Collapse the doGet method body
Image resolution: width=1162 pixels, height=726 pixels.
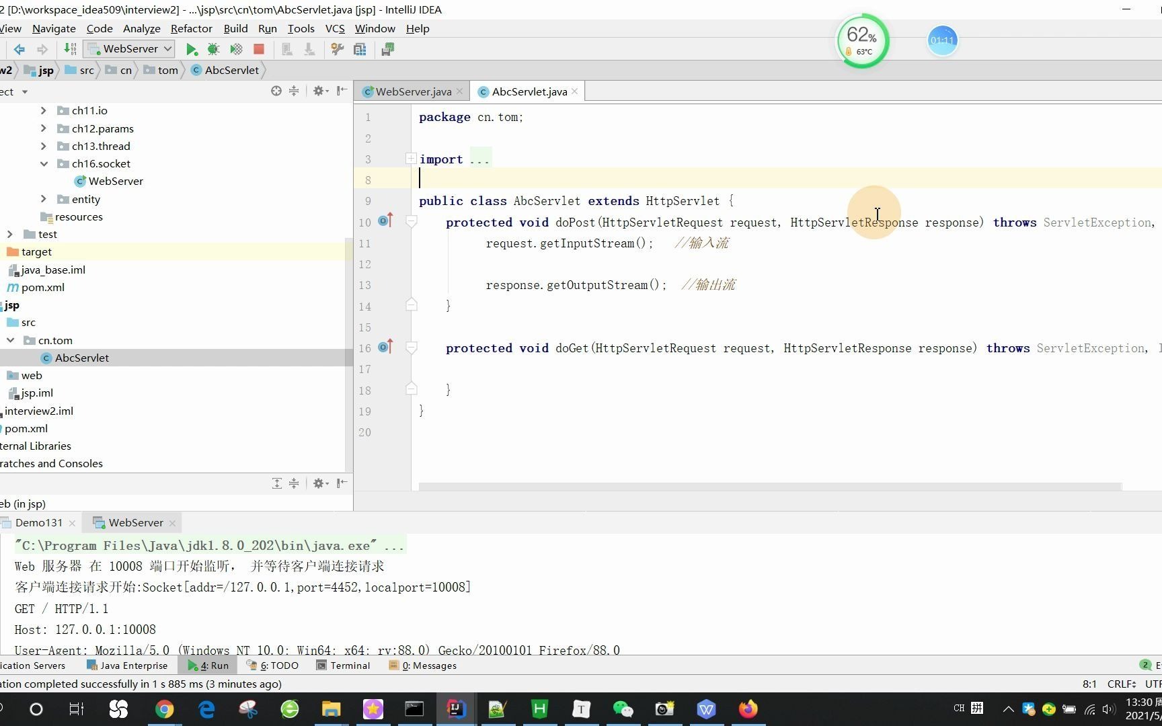point(412,348)
